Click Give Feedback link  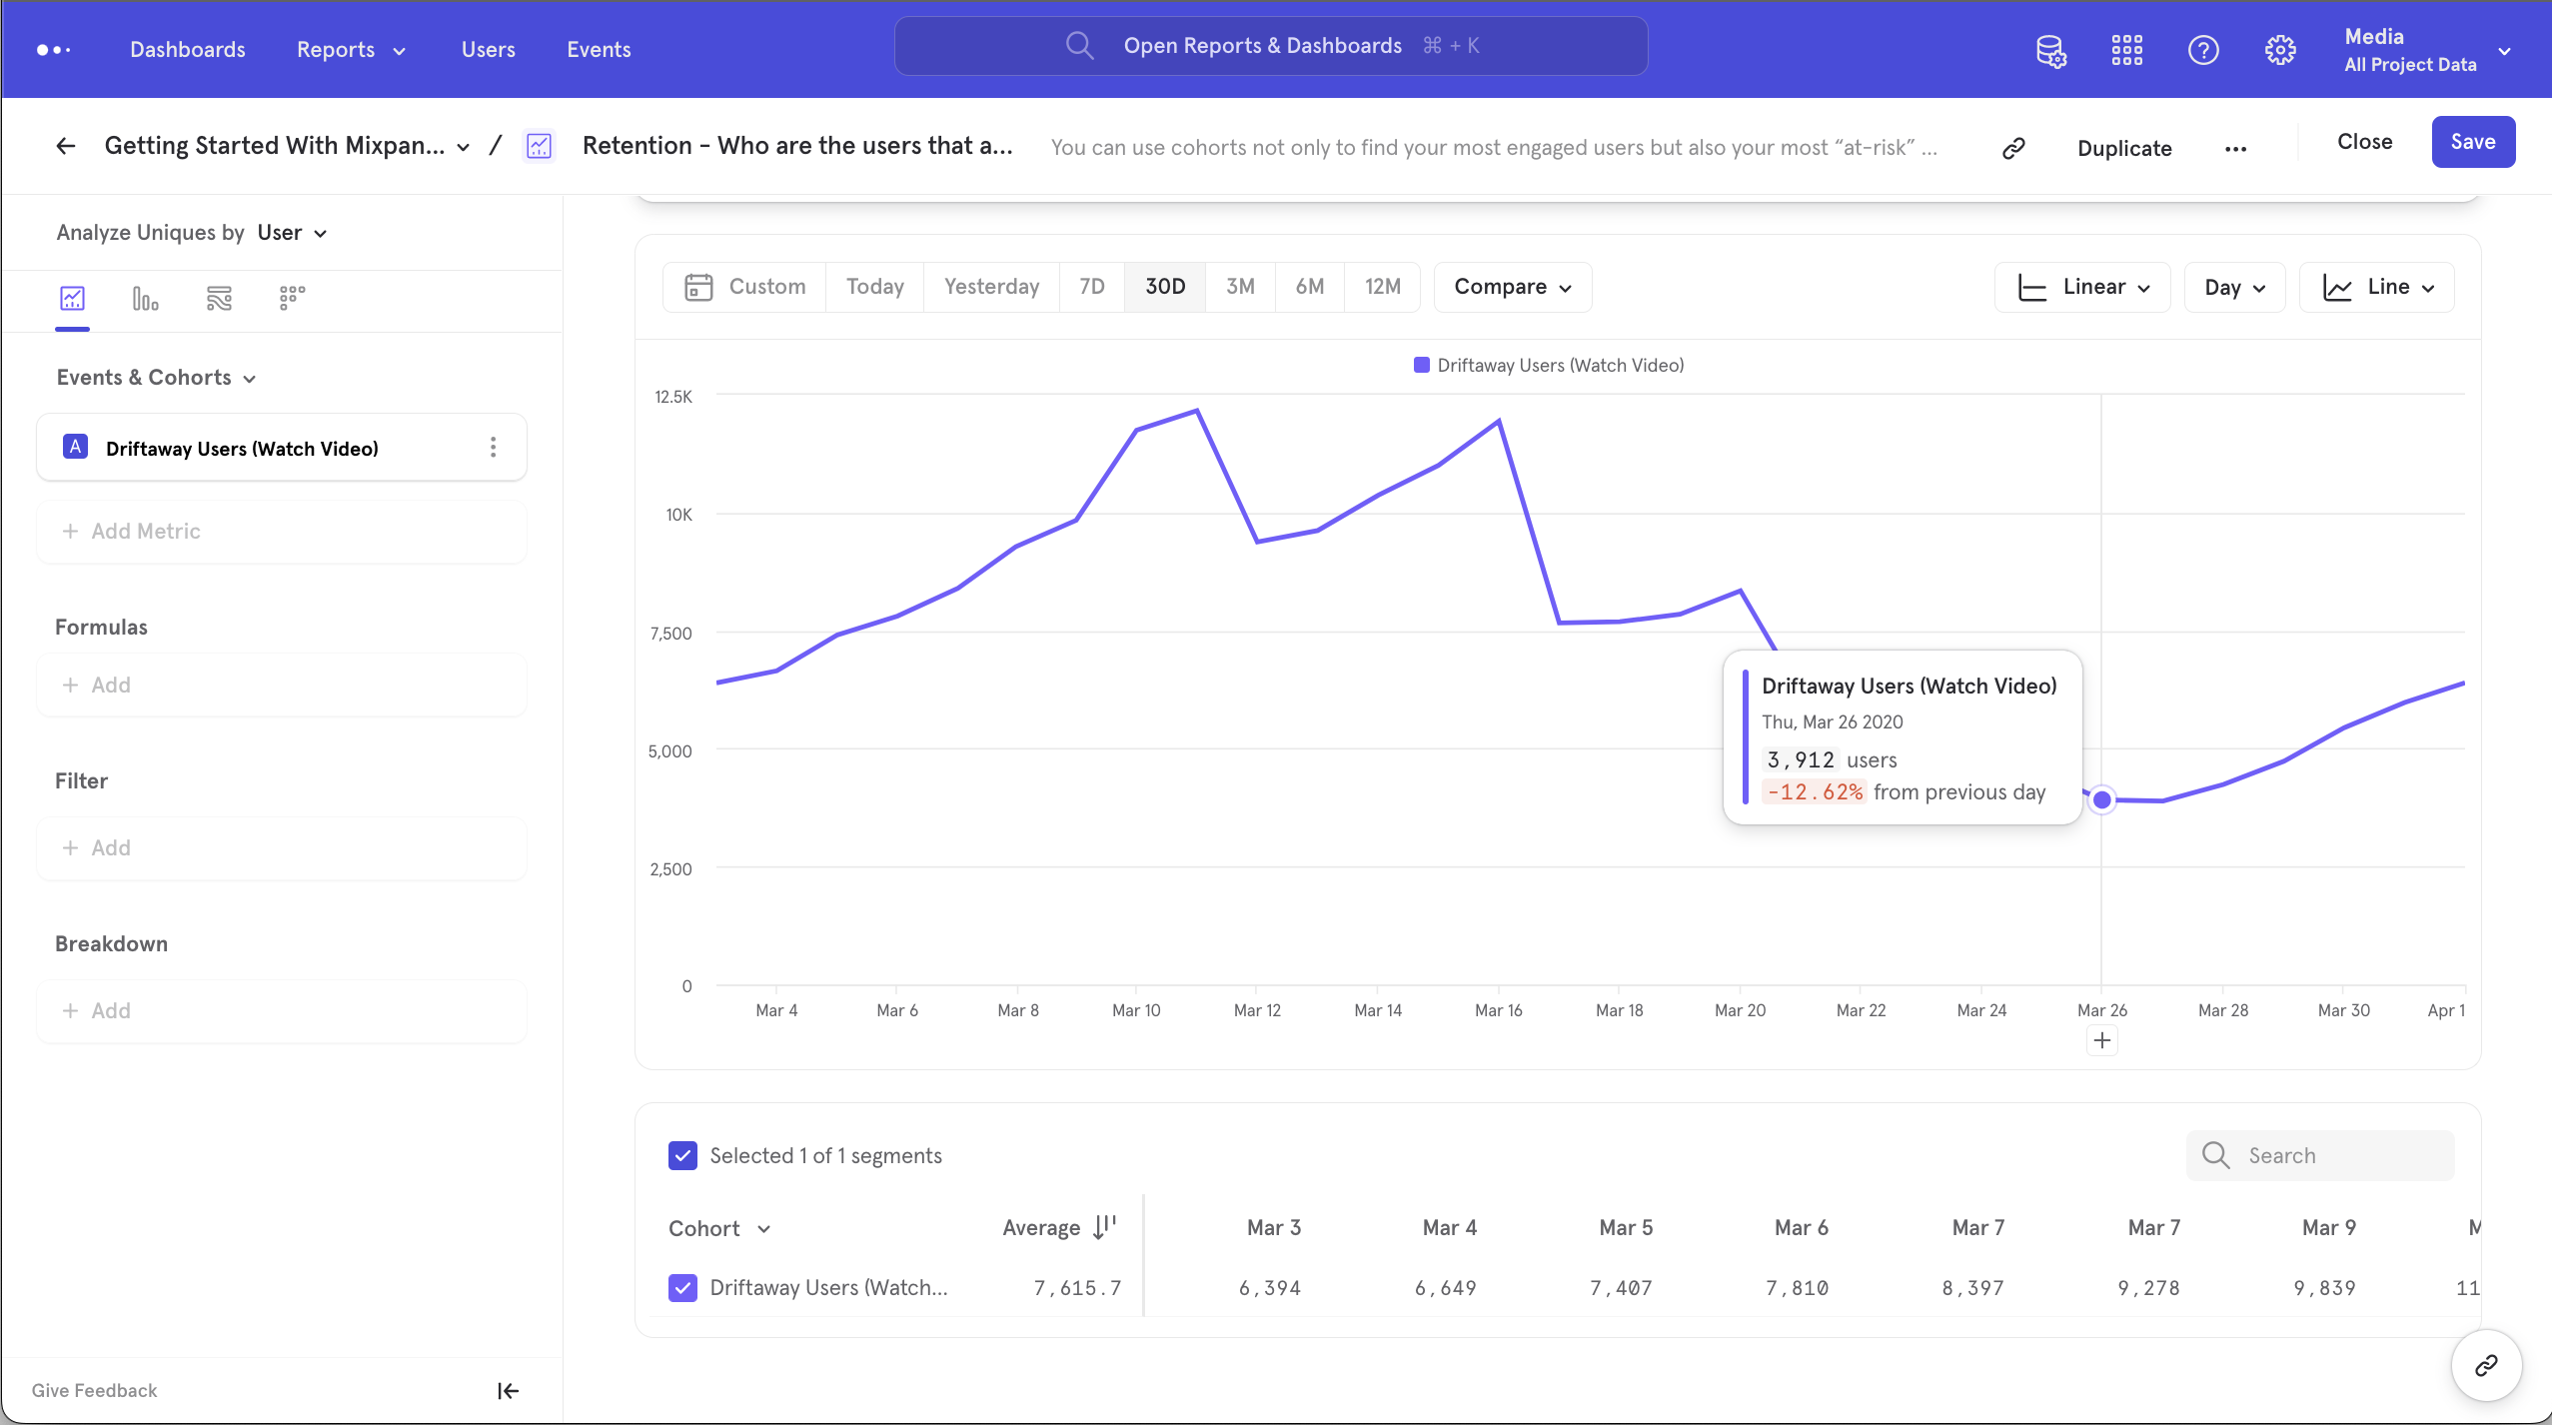click(x=94, y=1390)
